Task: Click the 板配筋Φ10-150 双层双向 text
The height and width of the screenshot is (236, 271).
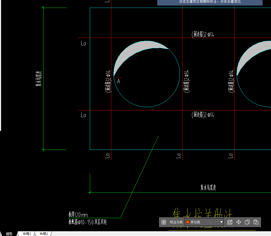Action: tap(87, 222)
